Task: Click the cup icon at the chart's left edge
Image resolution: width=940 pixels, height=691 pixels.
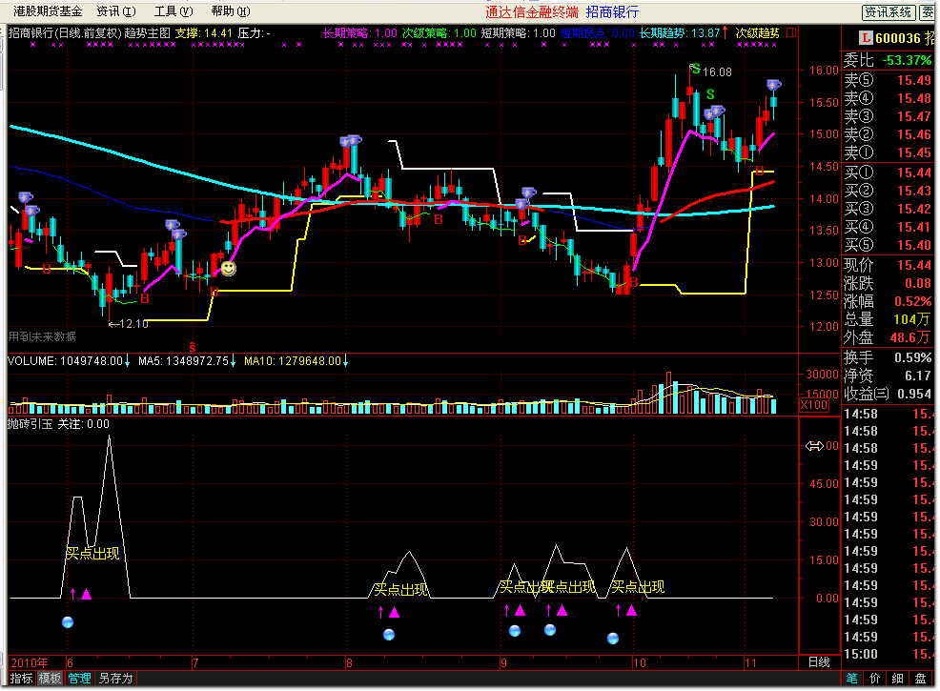Action: click(x=25, y=197)
